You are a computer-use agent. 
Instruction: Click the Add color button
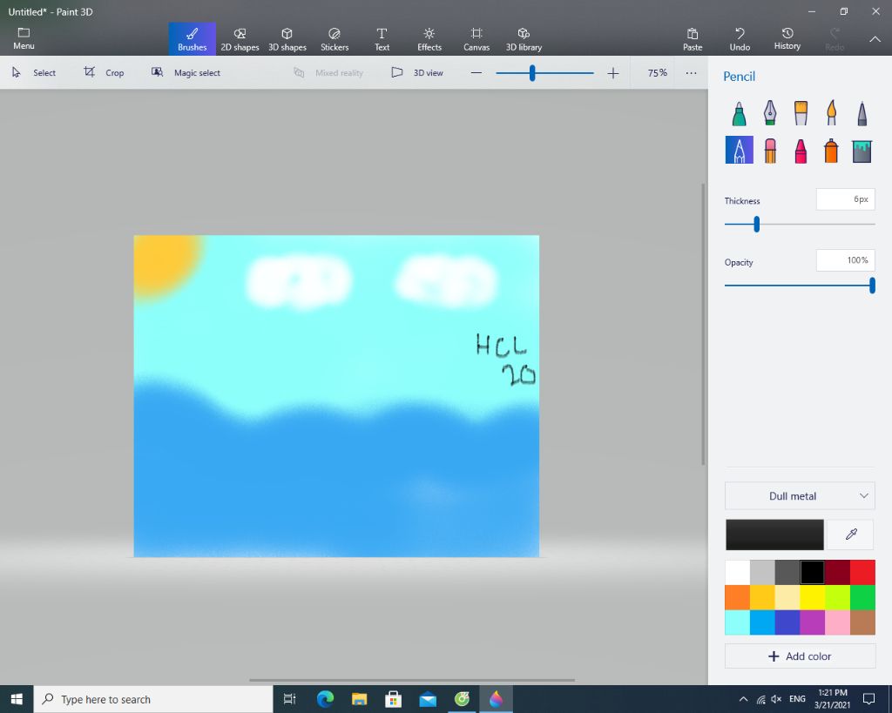click(x=800, y=656)
